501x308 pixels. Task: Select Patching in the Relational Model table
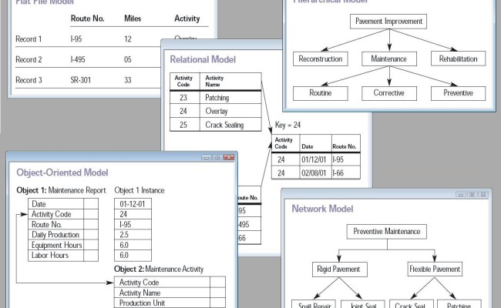pyautogui.click(x=217, y=98)
